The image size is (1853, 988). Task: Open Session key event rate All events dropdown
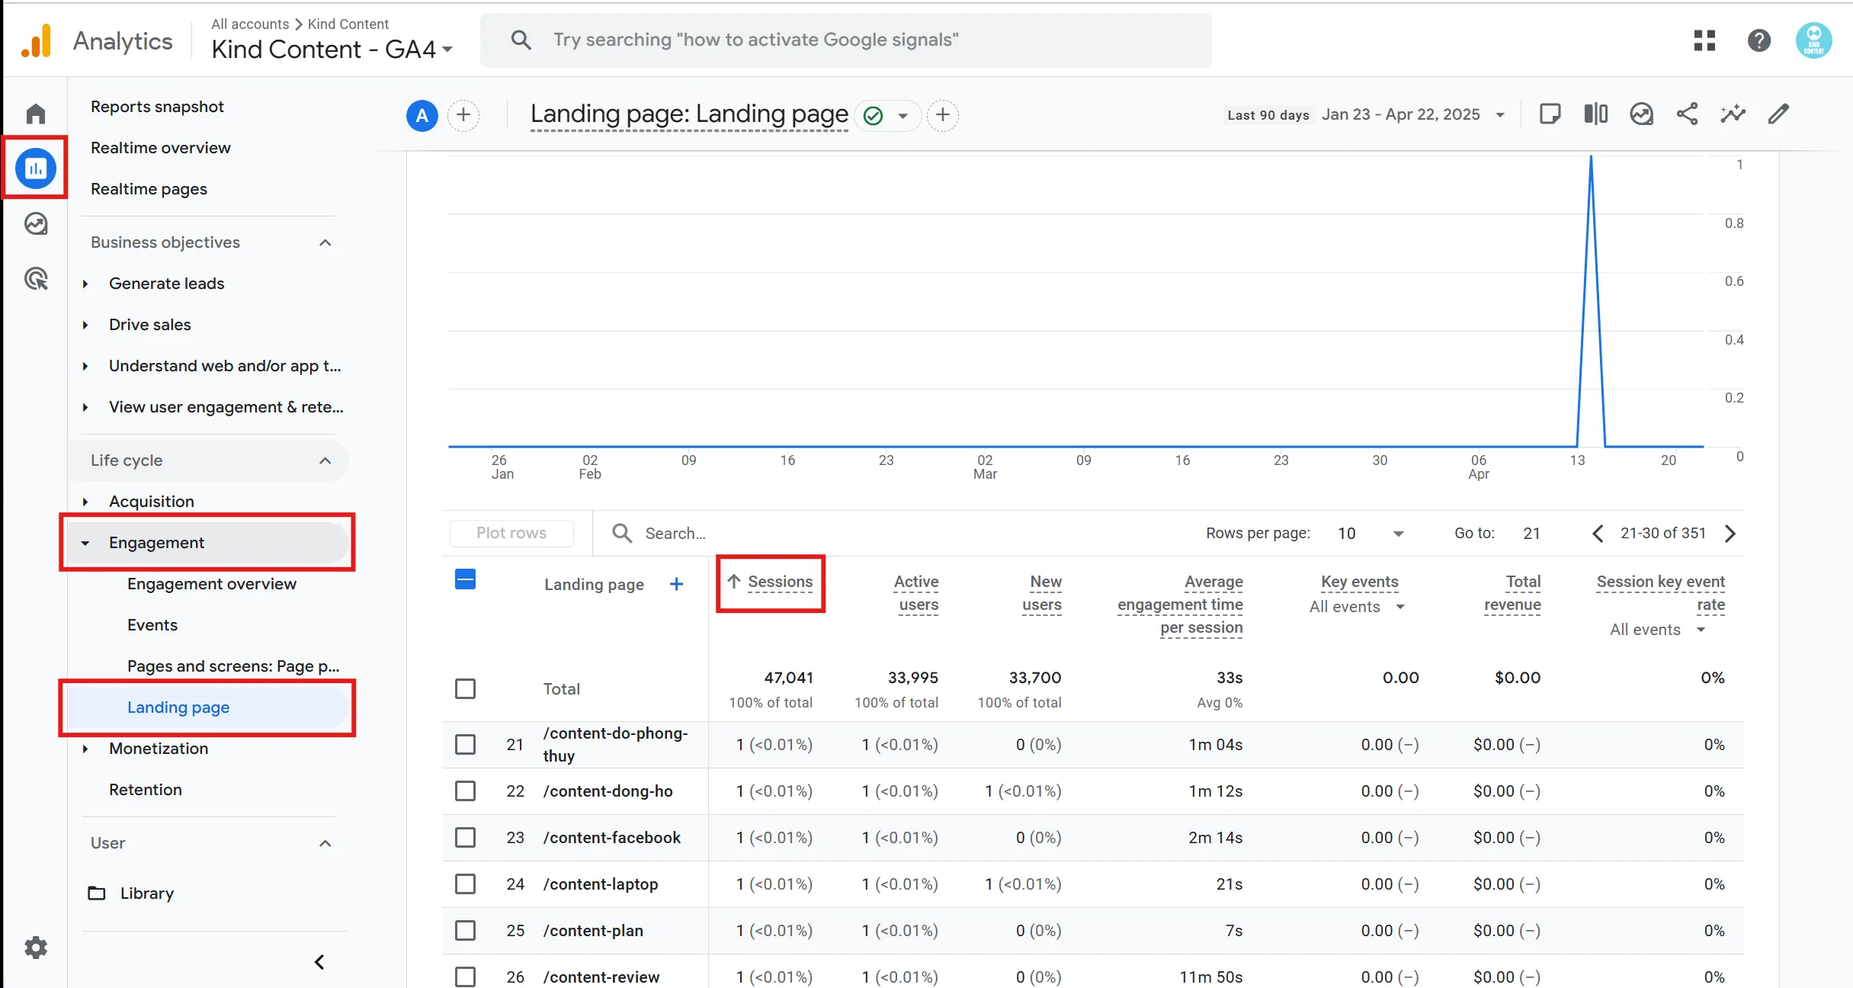point(1657,630)
